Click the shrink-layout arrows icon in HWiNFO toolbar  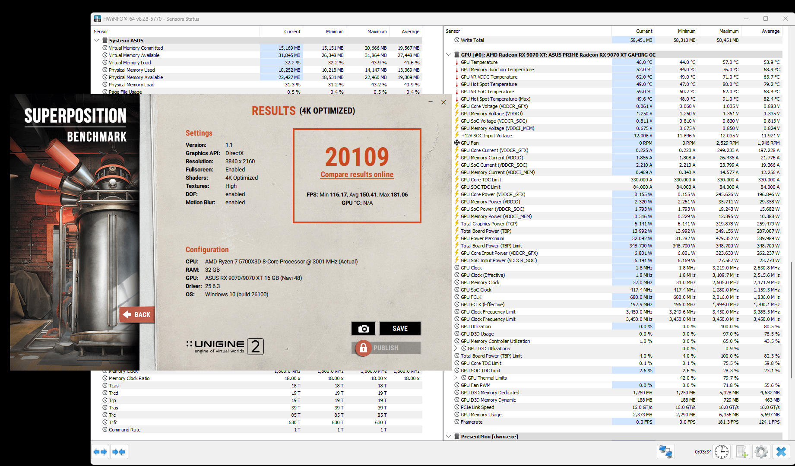click(119, 452)
